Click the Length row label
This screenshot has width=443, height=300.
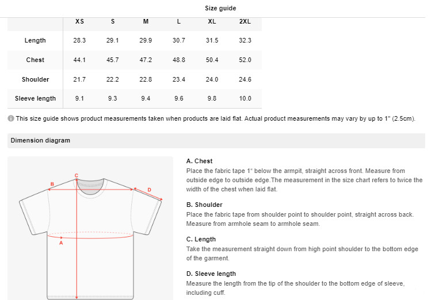(x=35, y=40)
